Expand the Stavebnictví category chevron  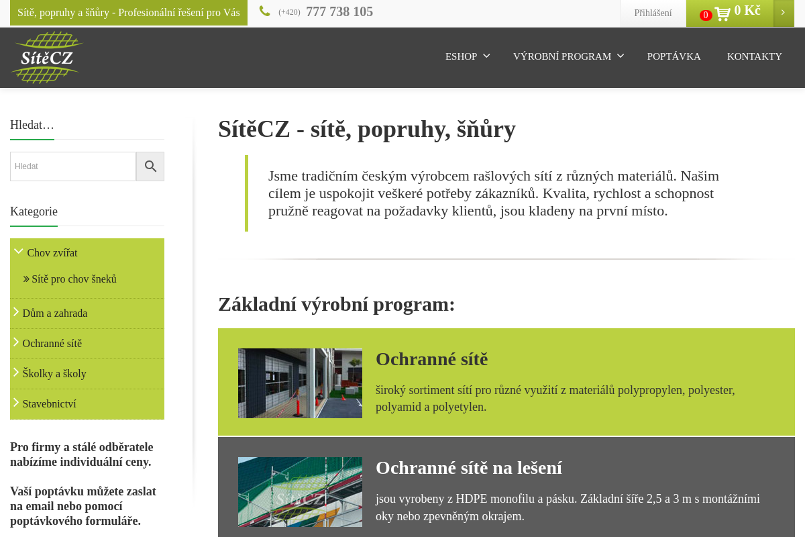16,402
